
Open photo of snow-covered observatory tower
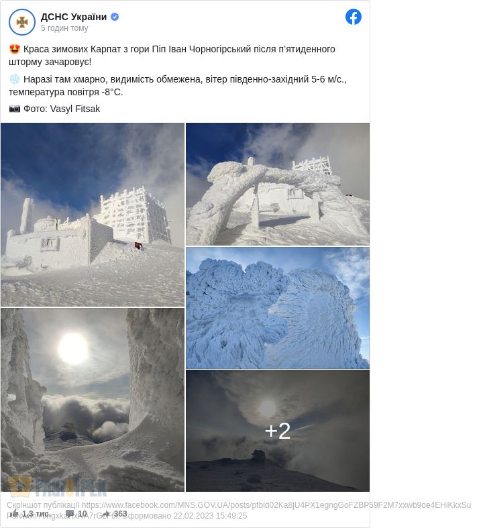coord(93,215)
